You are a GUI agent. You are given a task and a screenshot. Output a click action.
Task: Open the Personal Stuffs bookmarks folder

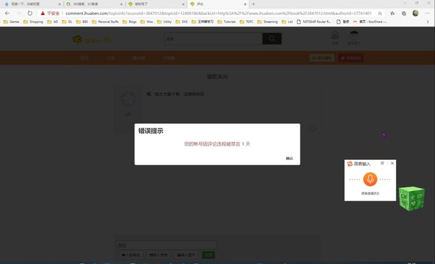point(105,22)
